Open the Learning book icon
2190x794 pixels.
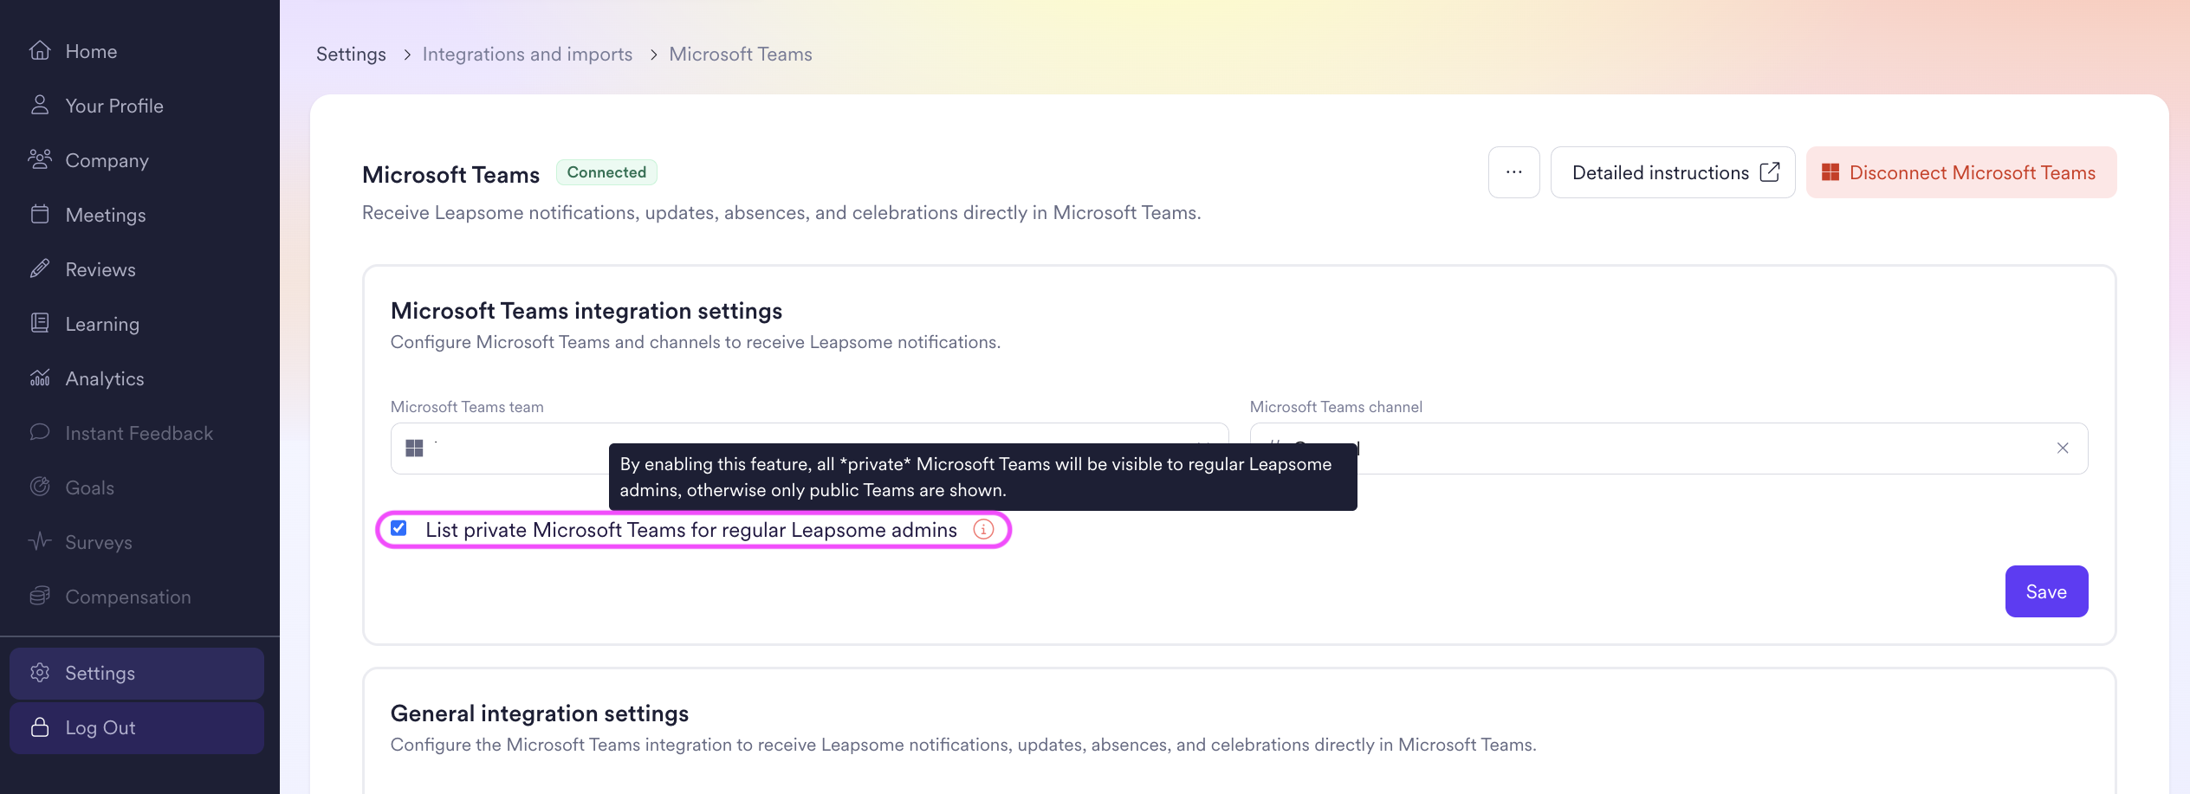point(40,324)
